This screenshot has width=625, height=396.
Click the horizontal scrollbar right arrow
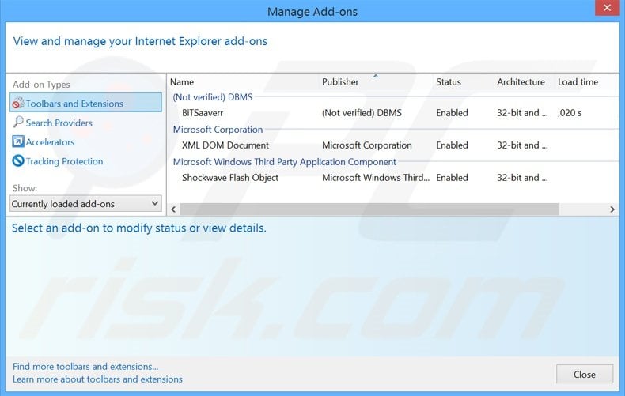(x=612, y=209)
